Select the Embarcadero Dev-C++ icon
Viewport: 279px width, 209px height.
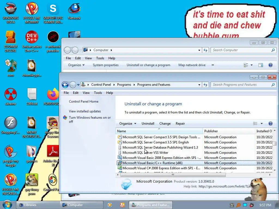(32, 41)
